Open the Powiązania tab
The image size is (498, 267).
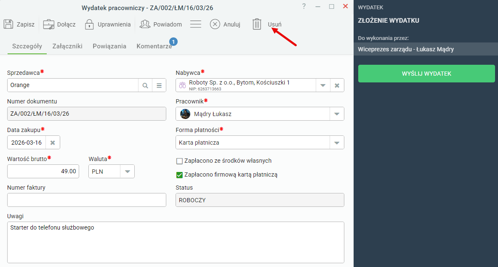click(109, 46)
